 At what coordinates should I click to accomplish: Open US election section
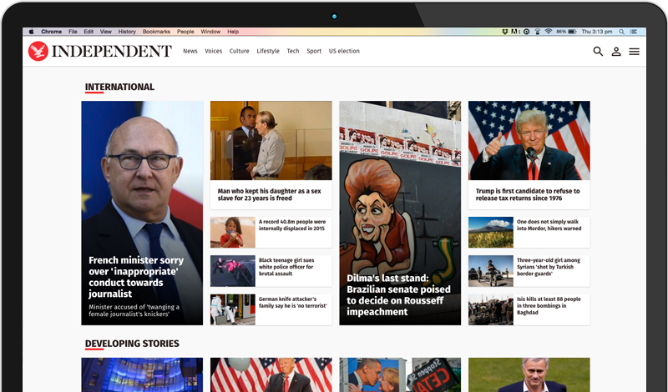(344, 51)
